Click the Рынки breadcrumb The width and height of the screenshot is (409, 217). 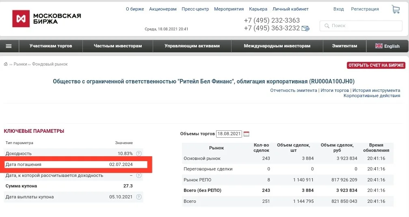20,64
